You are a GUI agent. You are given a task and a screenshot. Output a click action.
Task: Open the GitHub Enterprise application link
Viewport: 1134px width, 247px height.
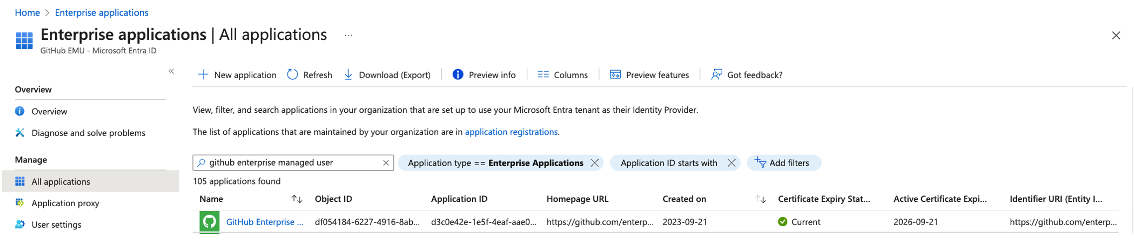(265, 222)
